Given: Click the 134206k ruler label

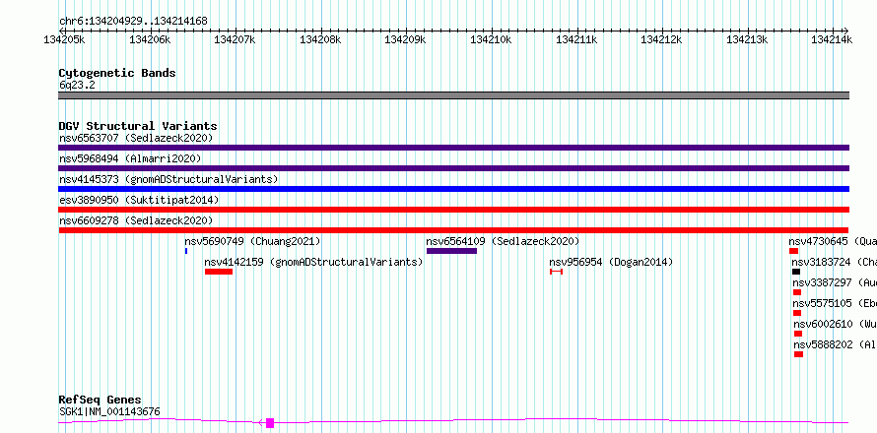Looking at the screenshot, I should pyautogui.click(x=150, y=39).
